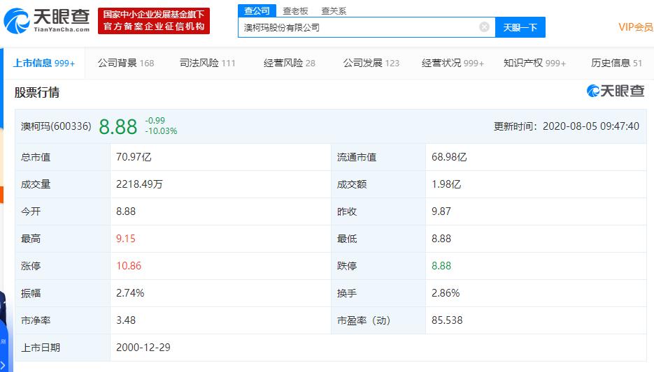
Task: Click the 最低 value 8.88
Action: (441, 239)
